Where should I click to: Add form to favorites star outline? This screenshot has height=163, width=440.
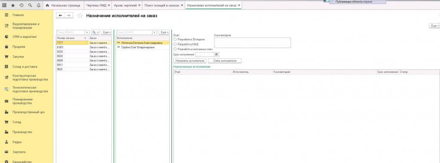(x=79, y=16)
